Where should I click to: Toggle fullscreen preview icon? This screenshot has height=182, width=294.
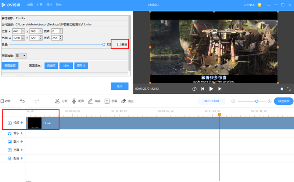click(x=288, y=89)
